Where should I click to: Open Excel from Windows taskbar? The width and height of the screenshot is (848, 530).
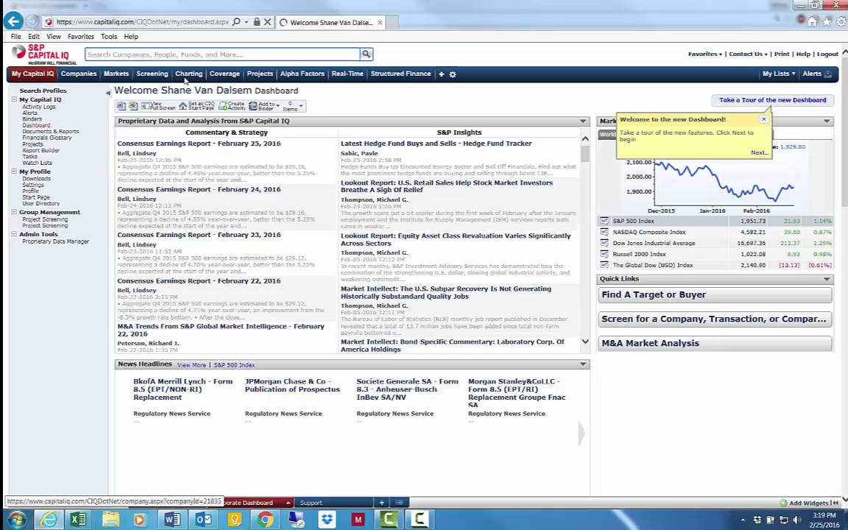[78, 520]
